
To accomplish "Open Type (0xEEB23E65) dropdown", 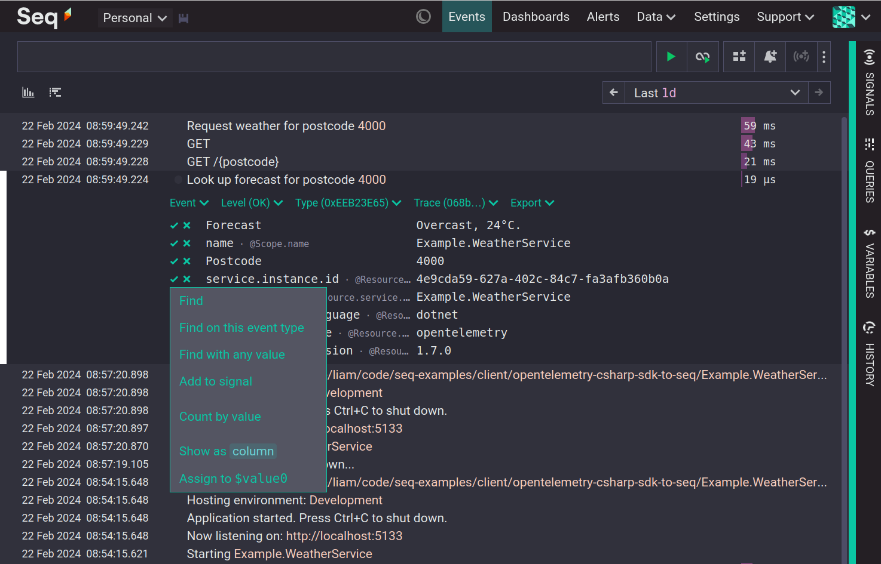I will click(348, 203).
